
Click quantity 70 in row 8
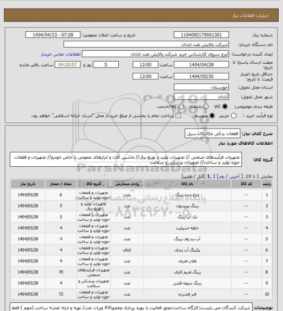(x=60, y=272)
